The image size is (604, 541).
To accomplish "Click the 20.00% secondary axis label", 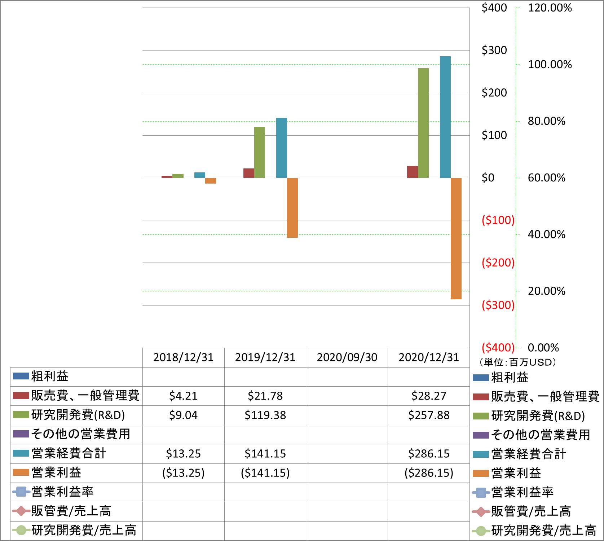I will coord(547,291).
